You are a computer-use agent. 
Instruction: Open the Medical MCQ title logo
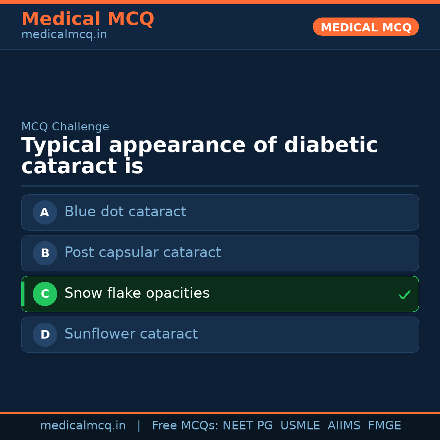coord(88,19)
